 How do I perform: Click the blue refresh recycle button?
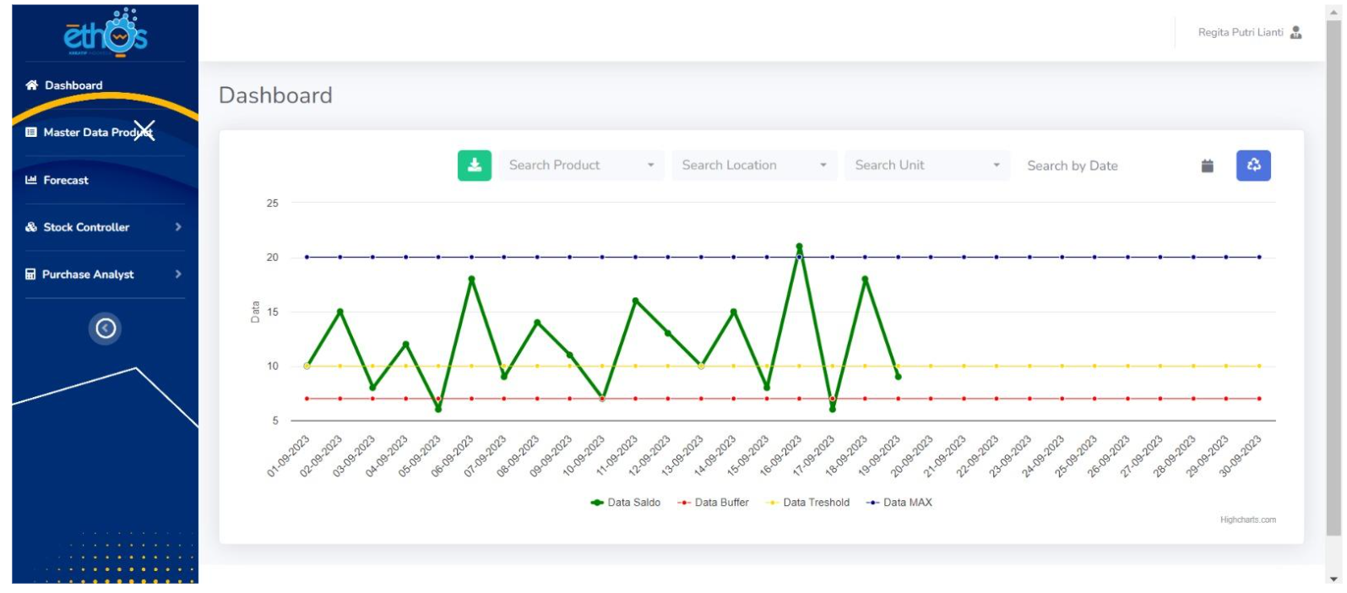(1253, 166)
